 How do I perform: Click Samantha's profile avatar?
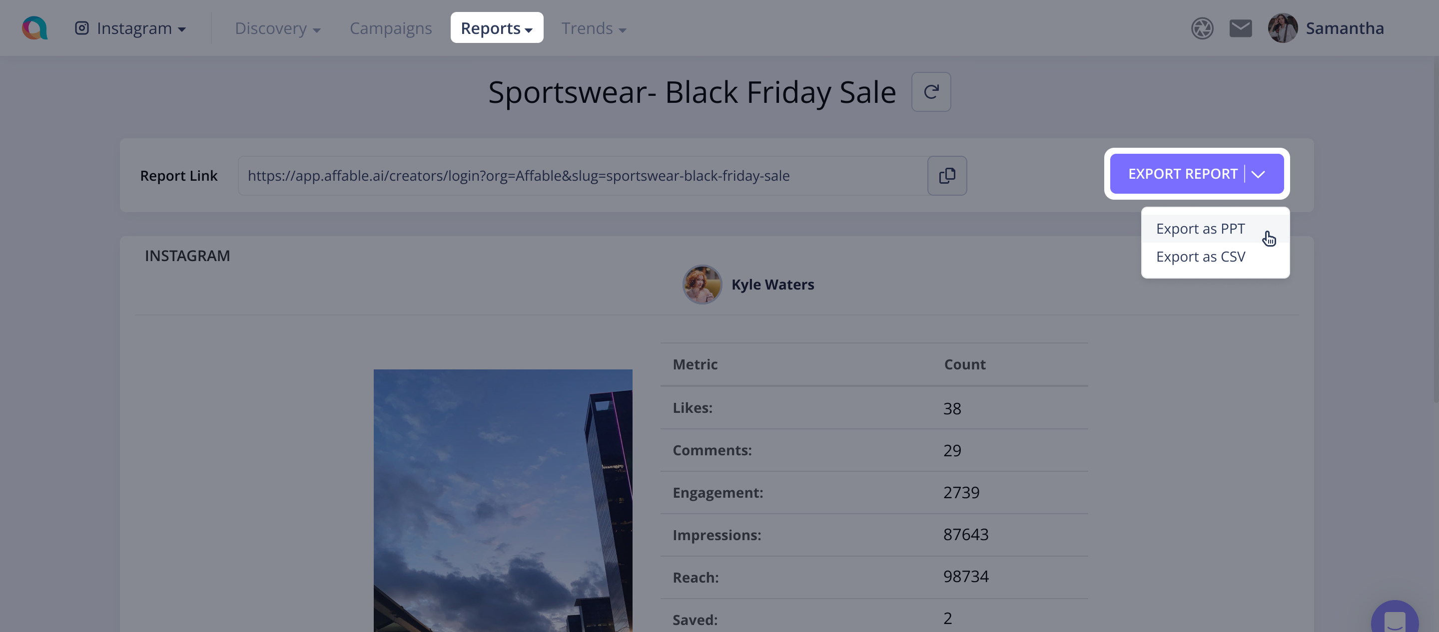click(x=1282, y=28)
